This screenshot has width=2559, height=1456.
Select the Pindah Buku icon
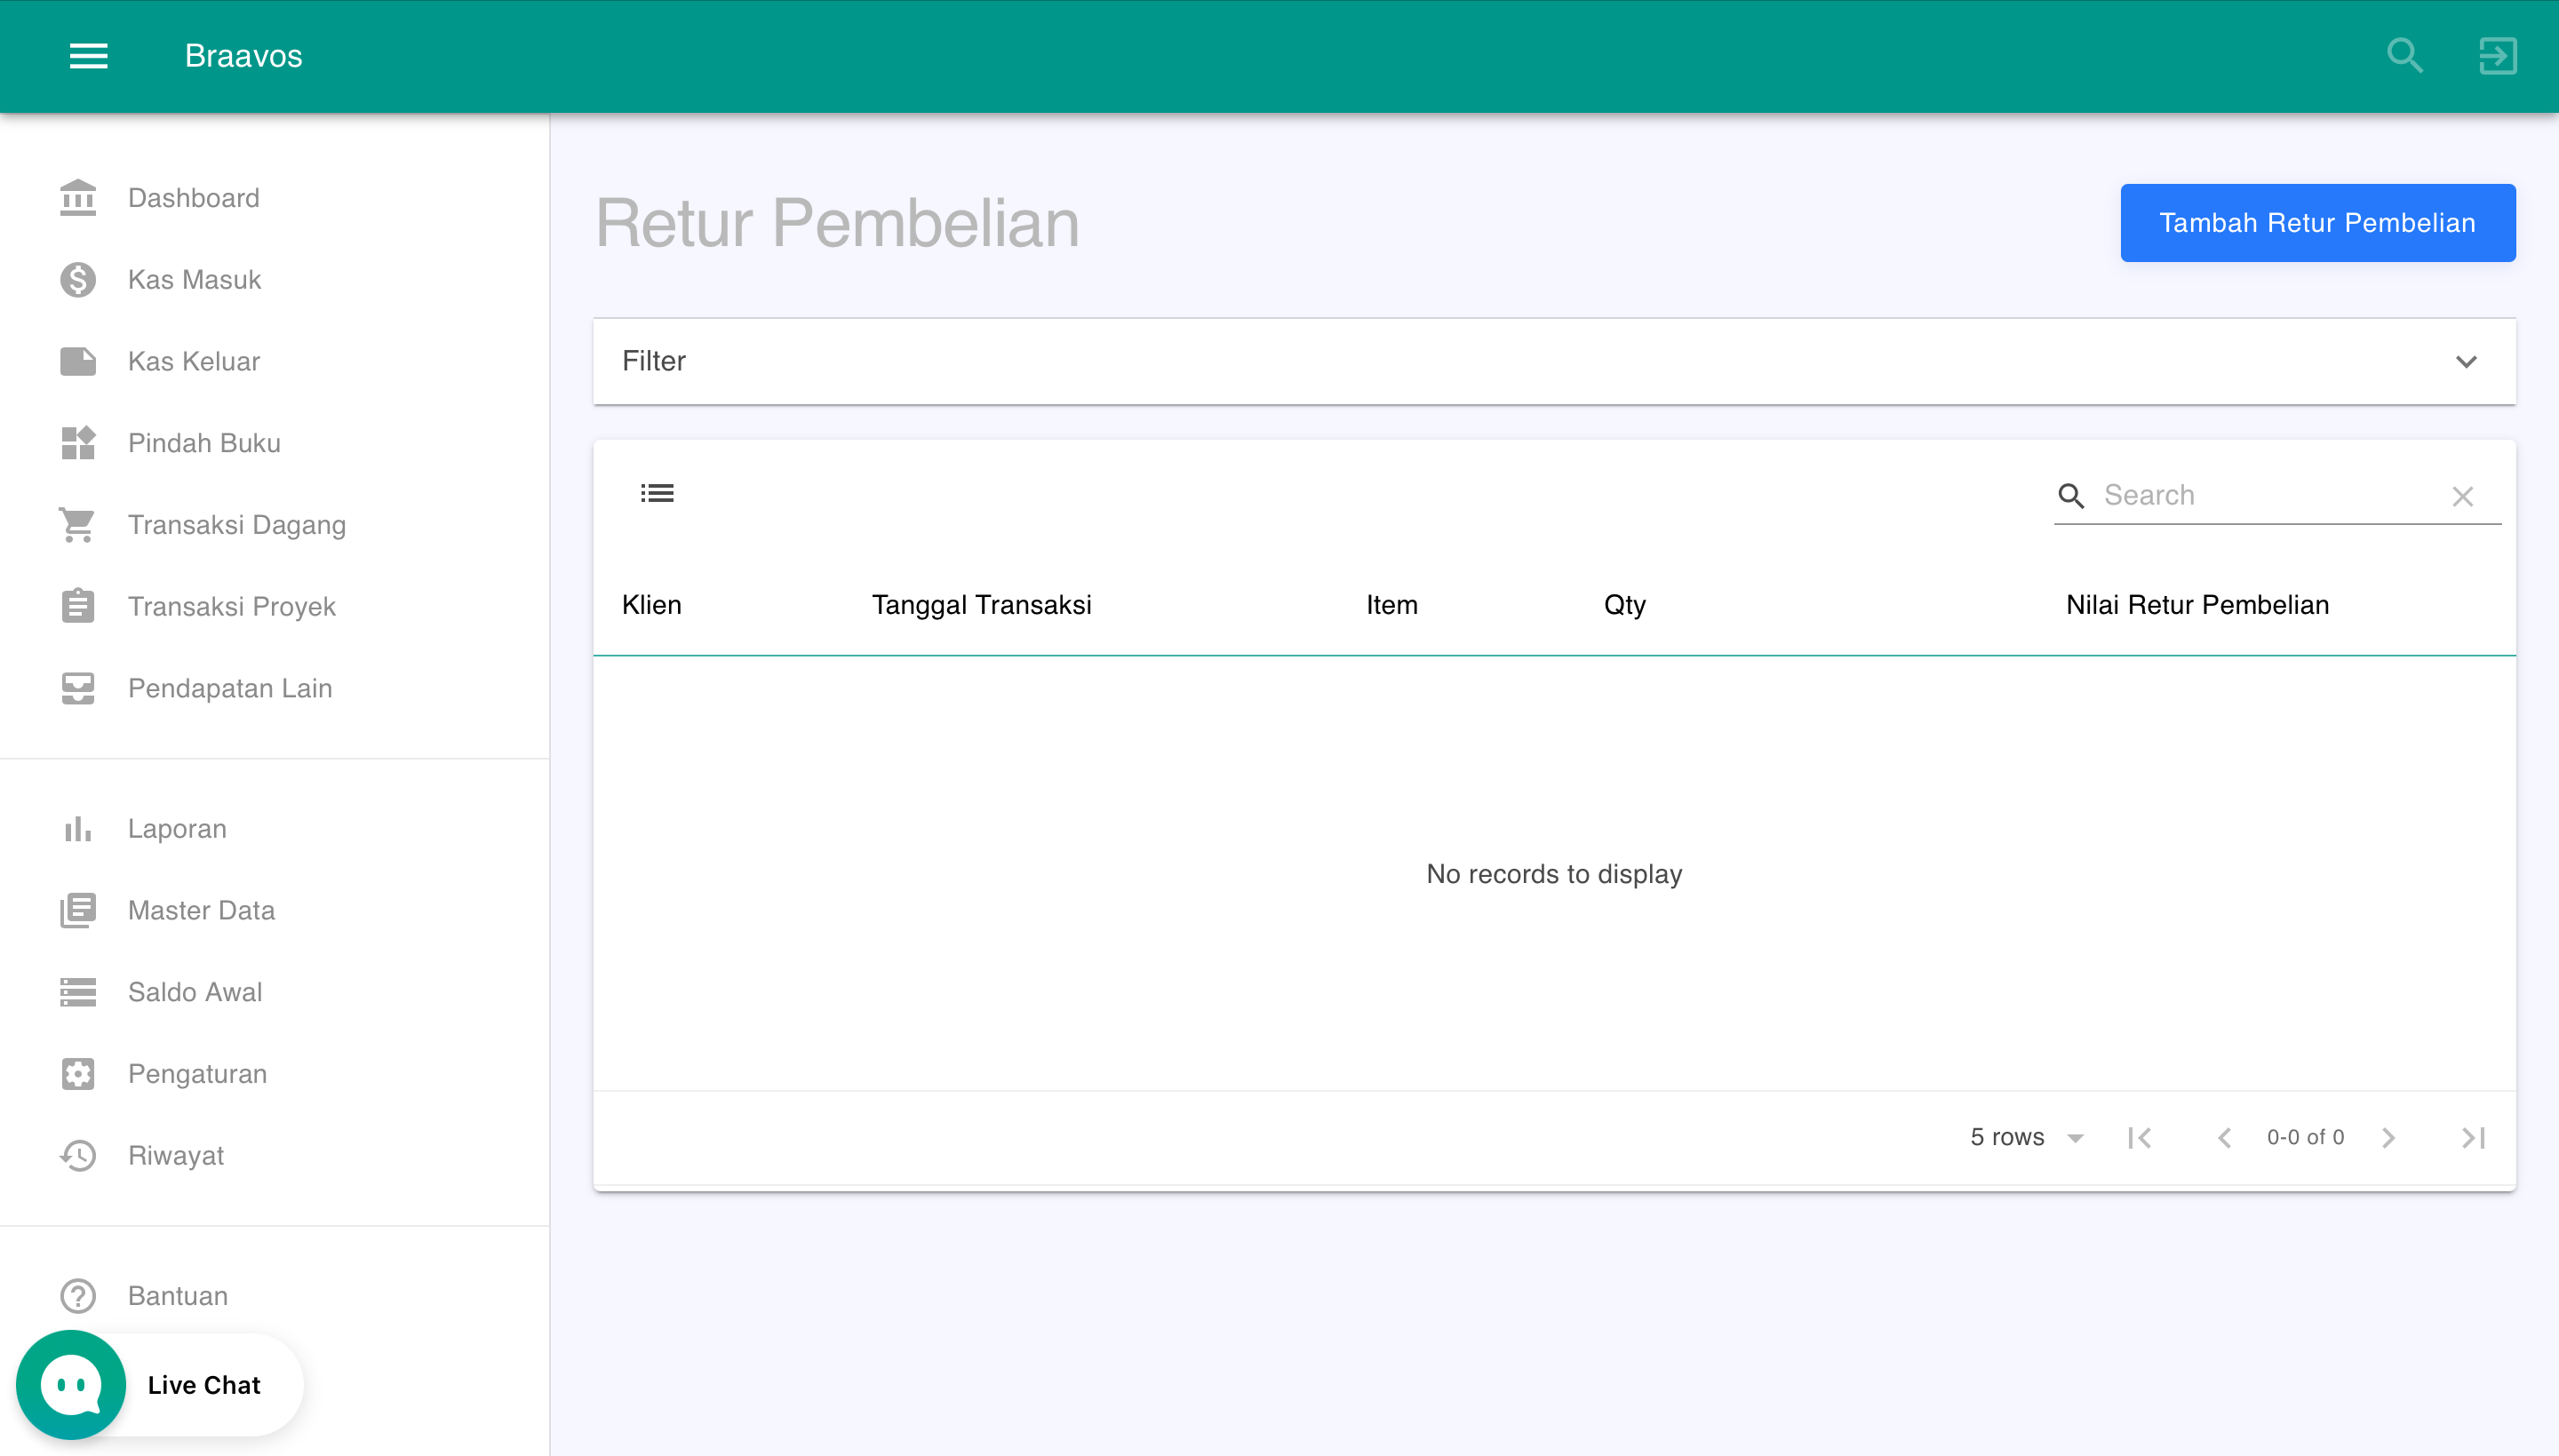click(x=77, y=443)
